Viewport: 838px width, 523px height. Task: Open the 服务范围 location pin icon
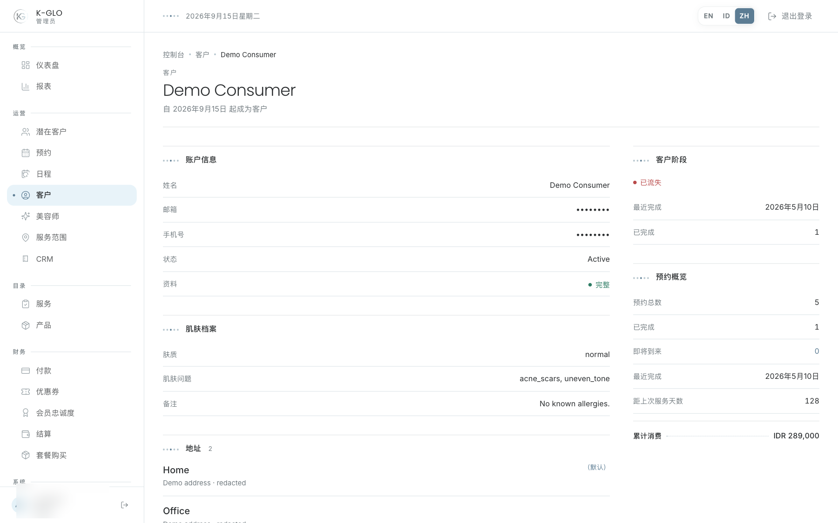pyautogui.click(x=26, y=238)
